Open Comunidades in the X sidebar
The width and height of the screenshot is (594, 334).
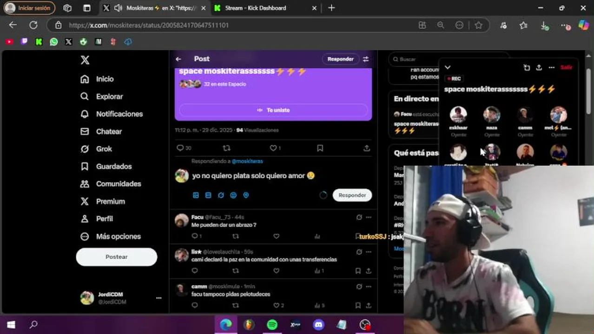coord(111,184)
